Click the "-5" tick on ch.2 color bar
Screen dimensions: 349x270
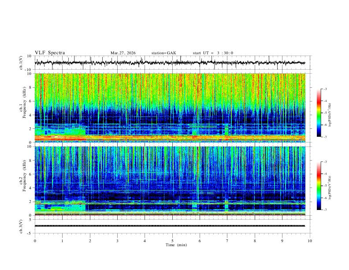[x=325, y=186]
